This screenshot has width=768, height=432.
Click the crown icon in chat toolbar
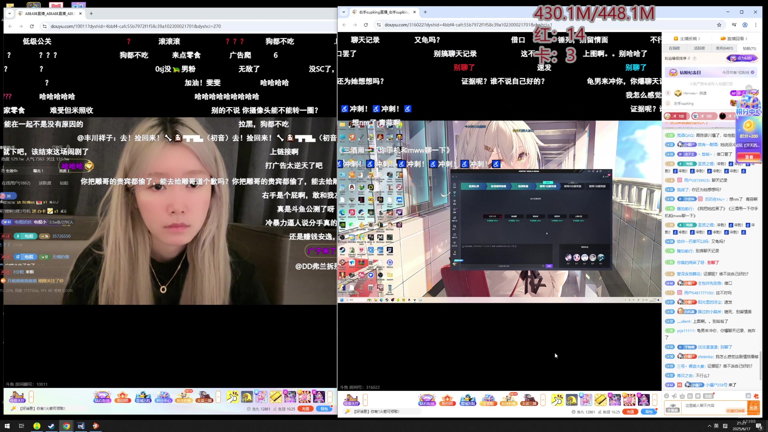click(682, 396)
